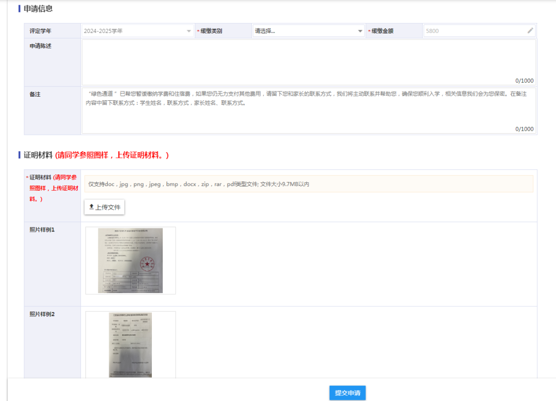Focus the 缓缴金额 field showing 5800
Screen dimensions: 556x401
pos(474,31)
